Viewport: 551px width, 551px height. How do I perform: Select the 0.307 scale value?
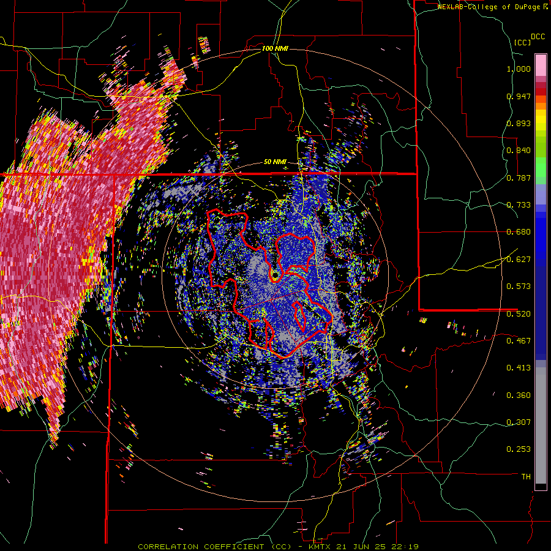tap(519, 422)
